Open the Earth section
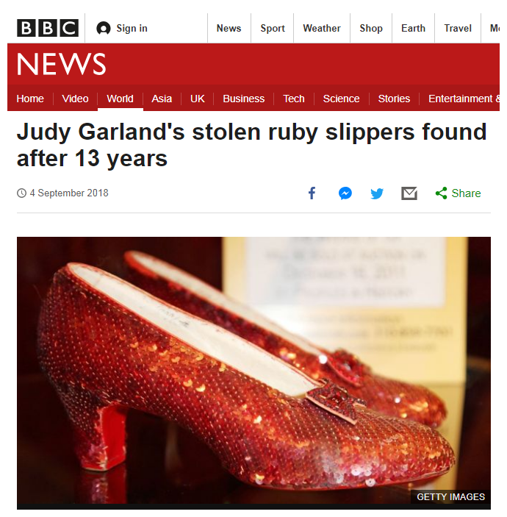The height and width of the screenshot is (517, 507). [x=413, y=29]
